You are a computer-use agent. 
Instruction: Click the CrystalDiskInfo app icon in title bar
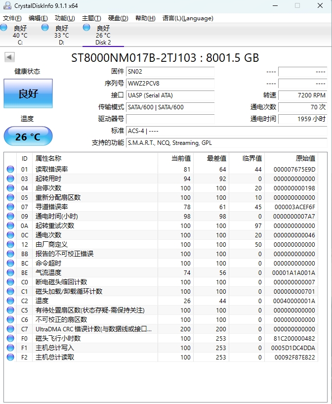[7, 5]
